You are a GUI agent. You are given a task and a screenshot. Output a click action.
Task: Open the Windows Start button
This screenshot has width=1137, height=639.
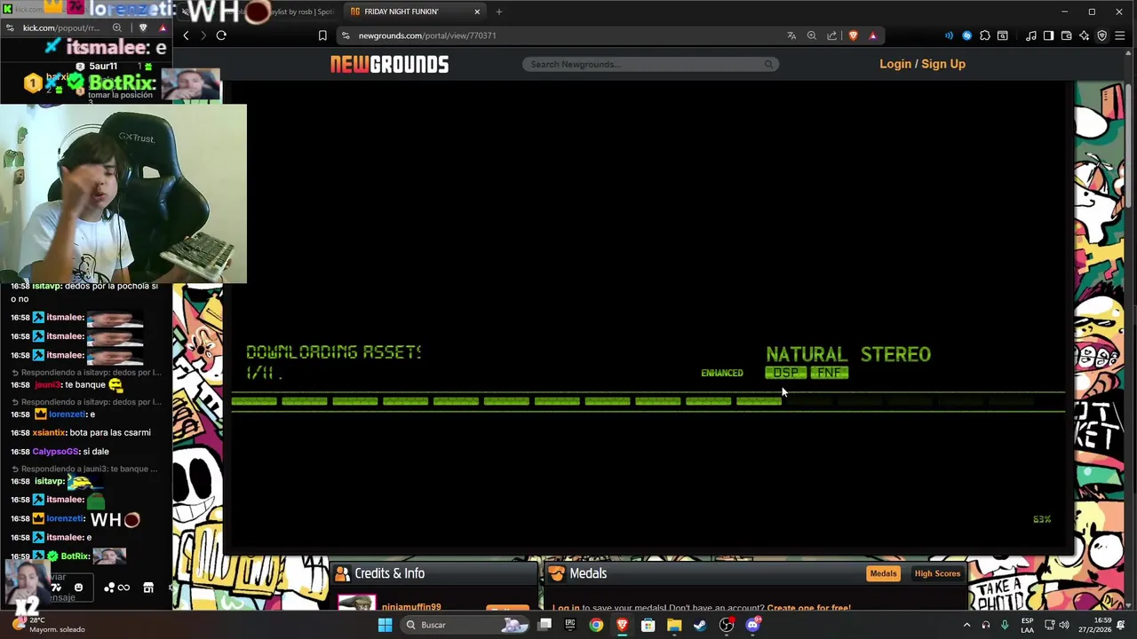point(385,625)
